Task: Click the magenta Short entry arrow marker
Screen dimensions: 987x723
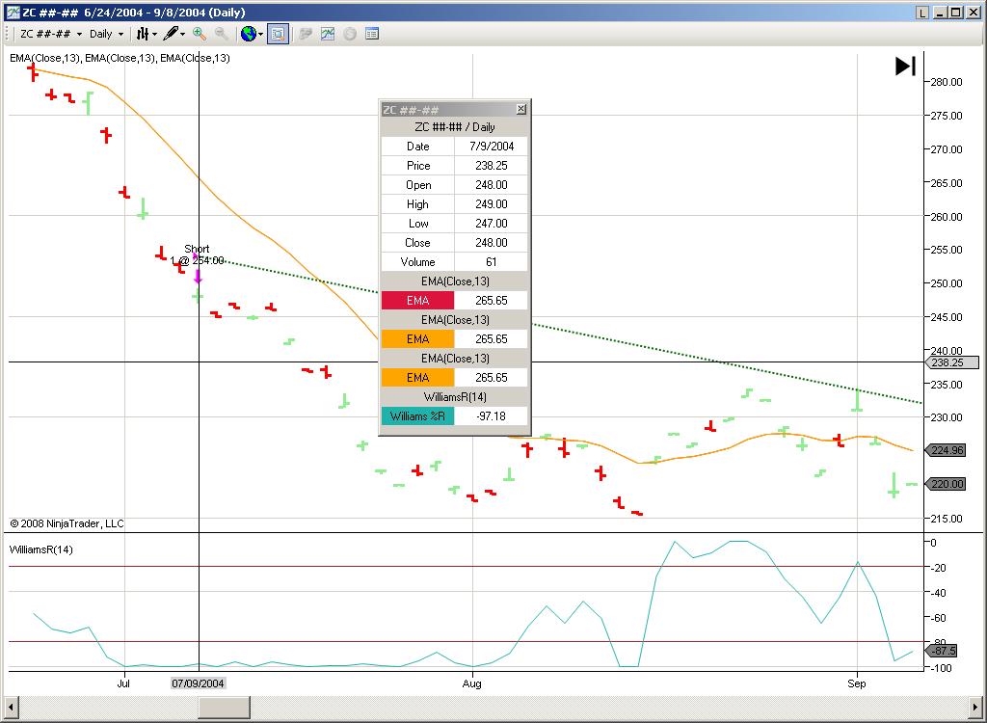Action: (198, 277)
